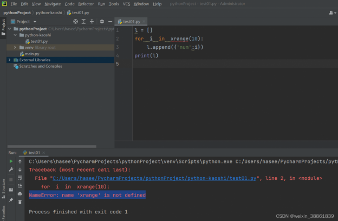Select main.py in the project tree
The image size is (338, 221).
pos(31,54)
